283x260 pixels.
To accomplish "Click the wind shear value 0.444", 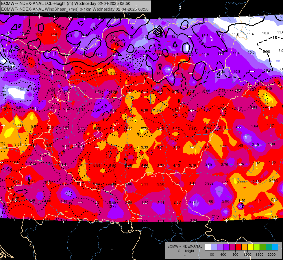I will [x=241, y=182].
